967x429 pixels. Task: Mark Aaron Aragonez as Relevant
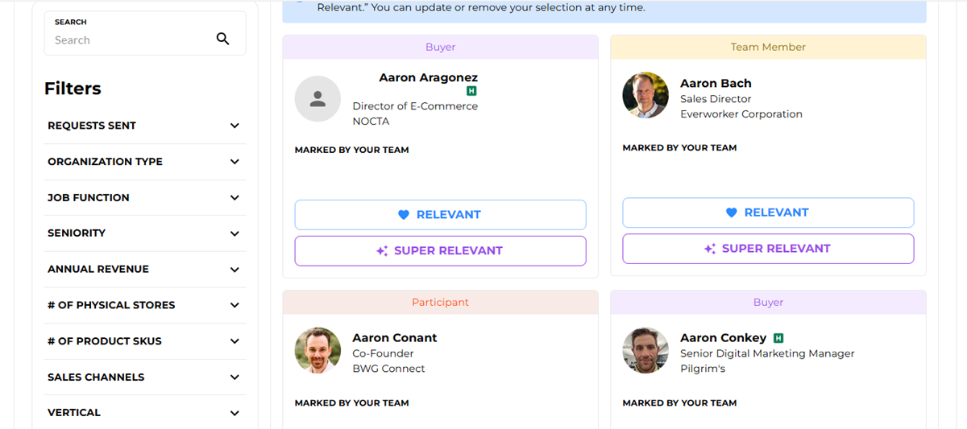click(x=440, y=215)
